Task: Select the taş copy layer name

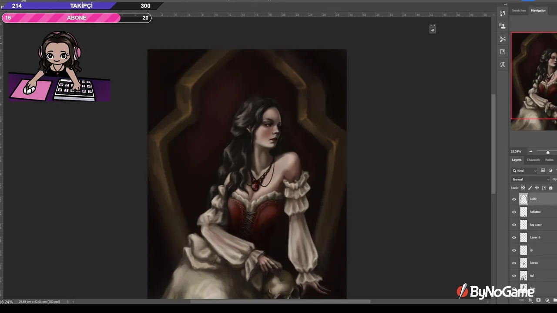Action: [536, 225]
